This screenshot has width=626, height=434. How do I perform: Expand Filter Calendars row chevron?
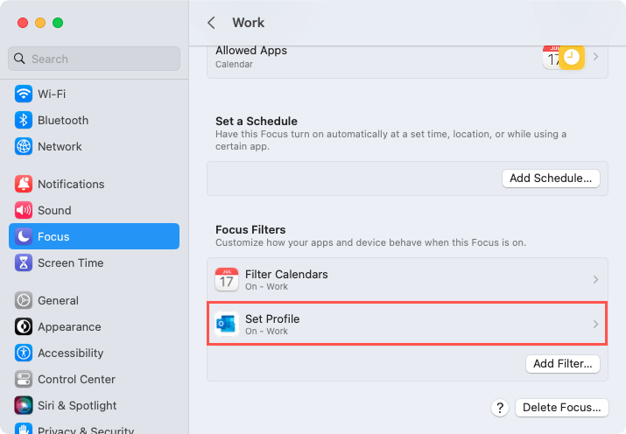click(x=595, y=280)
